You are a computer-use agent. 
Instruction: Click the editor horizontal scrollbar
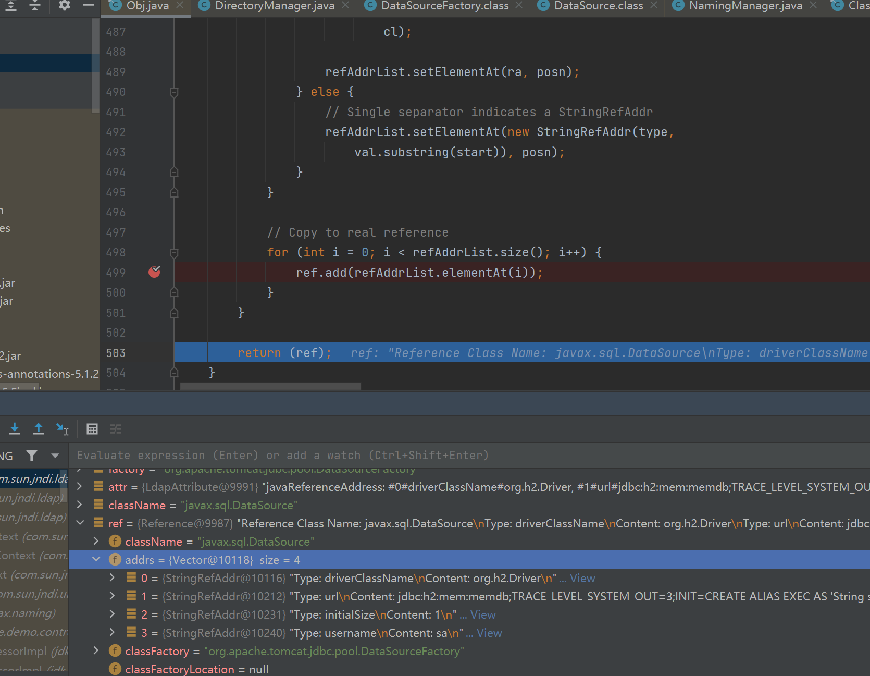coord(270,386)
